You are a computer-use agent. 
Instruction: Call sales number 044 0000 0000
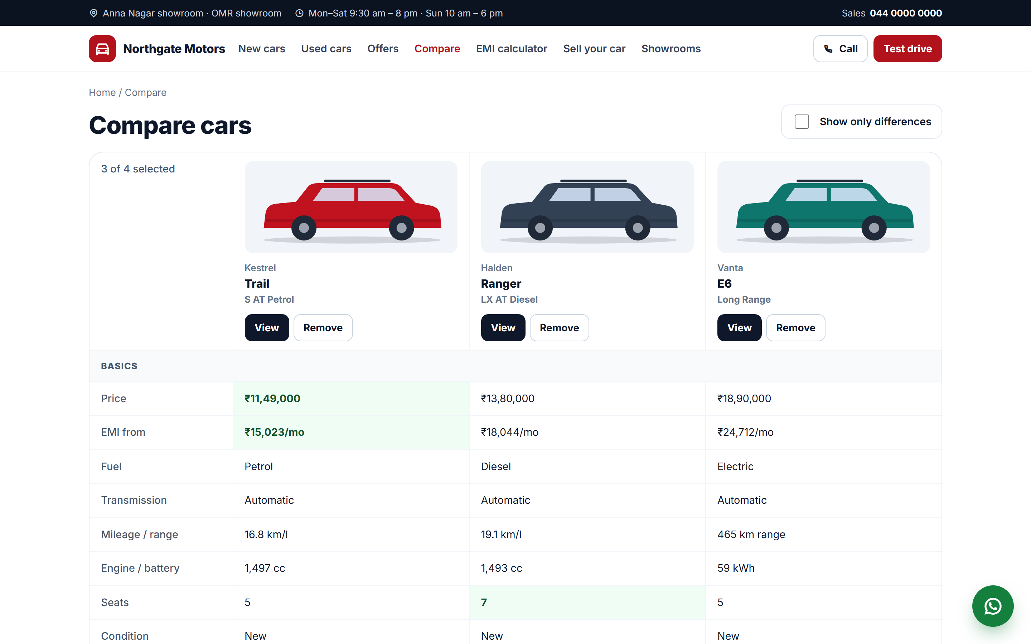point(906,13)
